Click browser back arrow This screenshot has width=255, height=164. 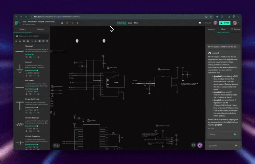[x=16, y=17]
